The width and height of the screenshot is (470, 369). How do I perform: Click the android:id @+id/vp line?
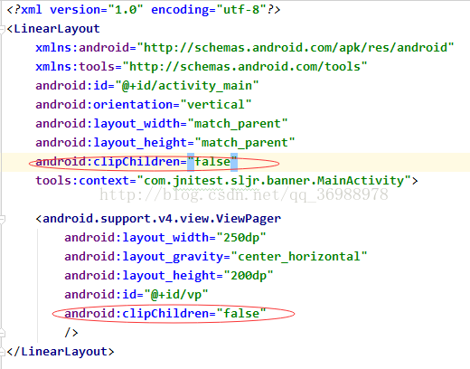[x=136, y=295]
